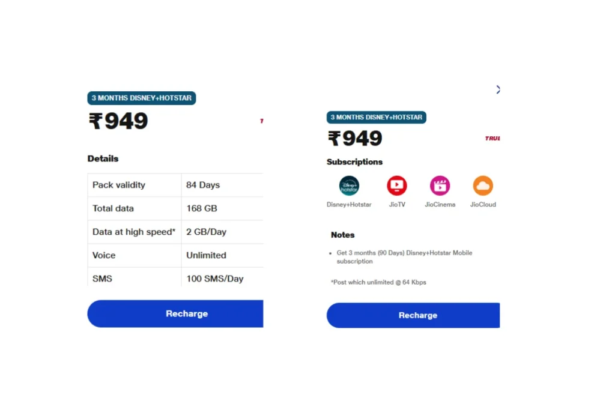
Task: Click the Recharge button under Notes section
Action: point(413,315)
